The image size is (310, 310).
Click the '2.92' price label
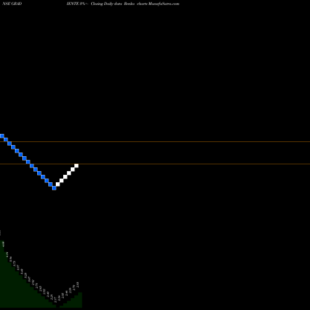coord(33,283)
